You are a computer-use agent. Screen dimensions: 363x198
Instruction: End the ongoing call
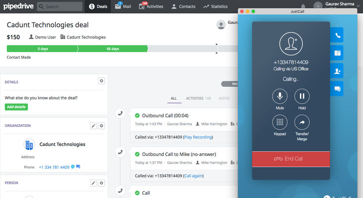pos(291,159)
